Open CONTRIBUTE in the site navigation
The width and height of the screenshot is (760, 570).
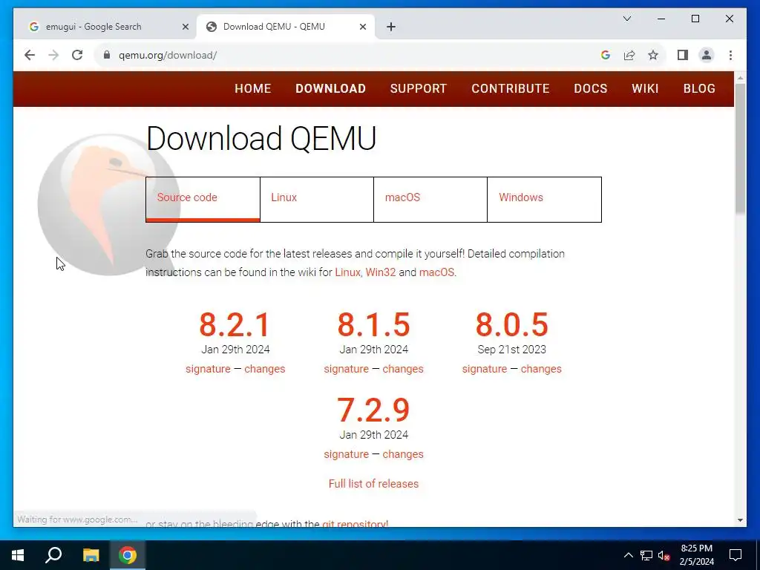511,89
